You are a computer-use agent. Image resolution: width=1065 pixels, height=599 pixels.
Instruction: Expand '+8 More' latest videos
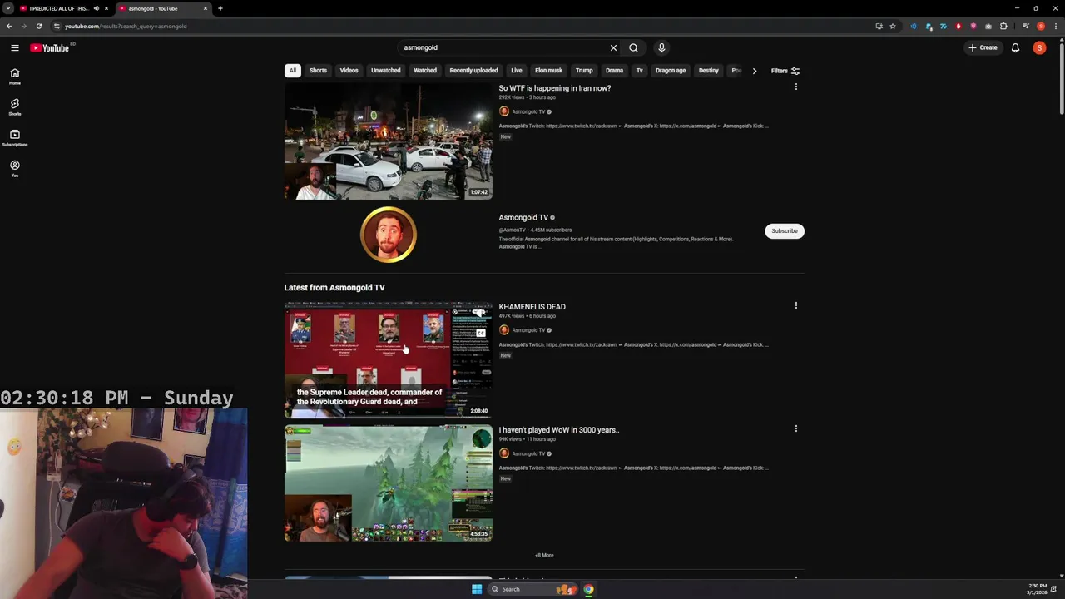coord(544,555)
